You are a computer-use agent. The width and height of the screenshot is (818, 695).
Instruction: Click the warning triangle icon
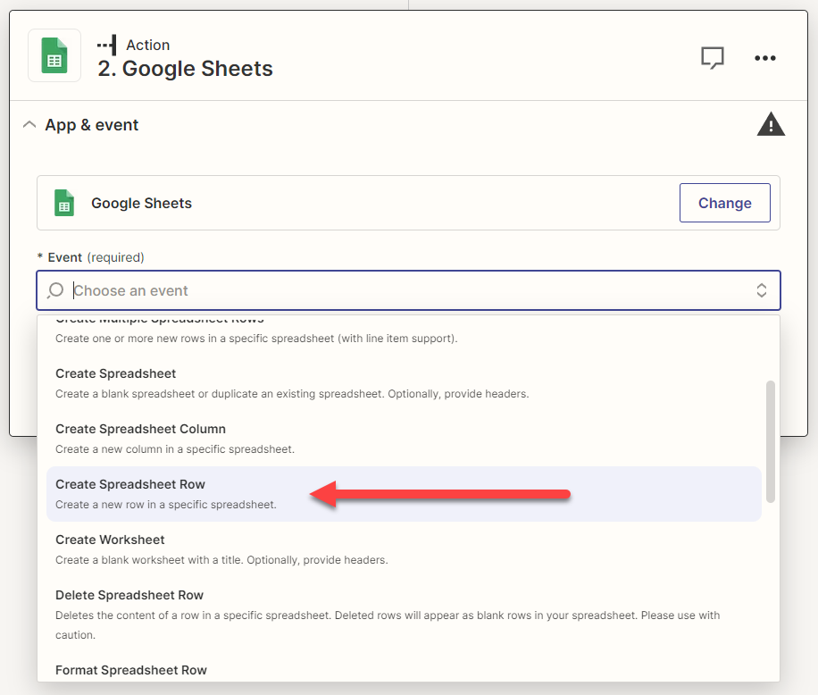[771, 124]
